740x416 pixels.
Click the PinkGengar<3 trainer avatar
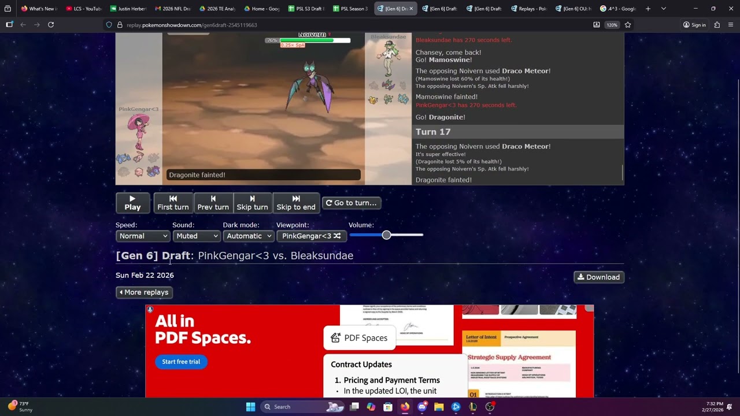tap(139, 132)
